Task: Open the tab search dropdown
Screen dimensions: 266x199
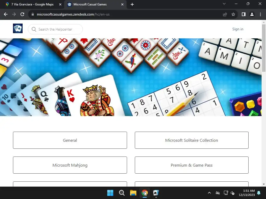Action: (x=224, y=4)
